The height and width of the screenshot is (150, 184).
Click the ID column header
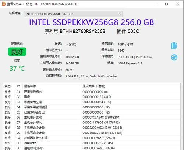click(18, 86)
